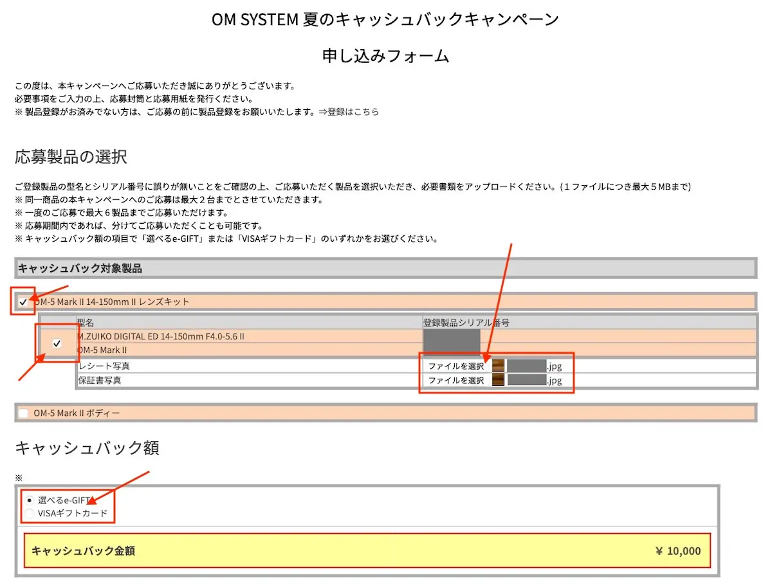The height and width of the screenshot is (587, 772).
Task: Choose file for レシート写真
Action: pos(456,366)
